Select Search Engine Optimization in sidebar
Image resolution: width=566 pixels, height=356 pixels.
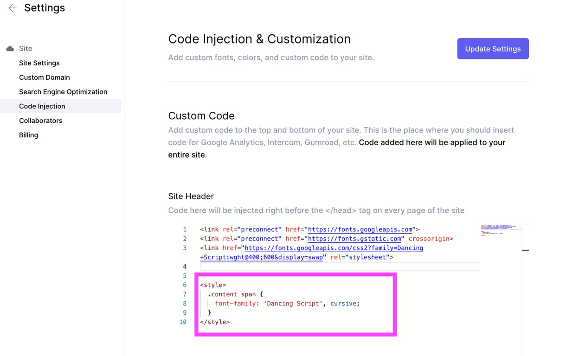click(x=63, y=92)
